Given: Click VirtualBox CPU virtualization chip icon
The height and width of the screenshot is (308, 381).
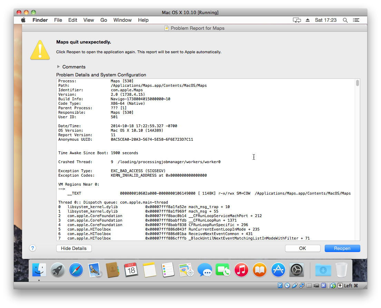Looking at the screenshot, I should click(324, 286).
